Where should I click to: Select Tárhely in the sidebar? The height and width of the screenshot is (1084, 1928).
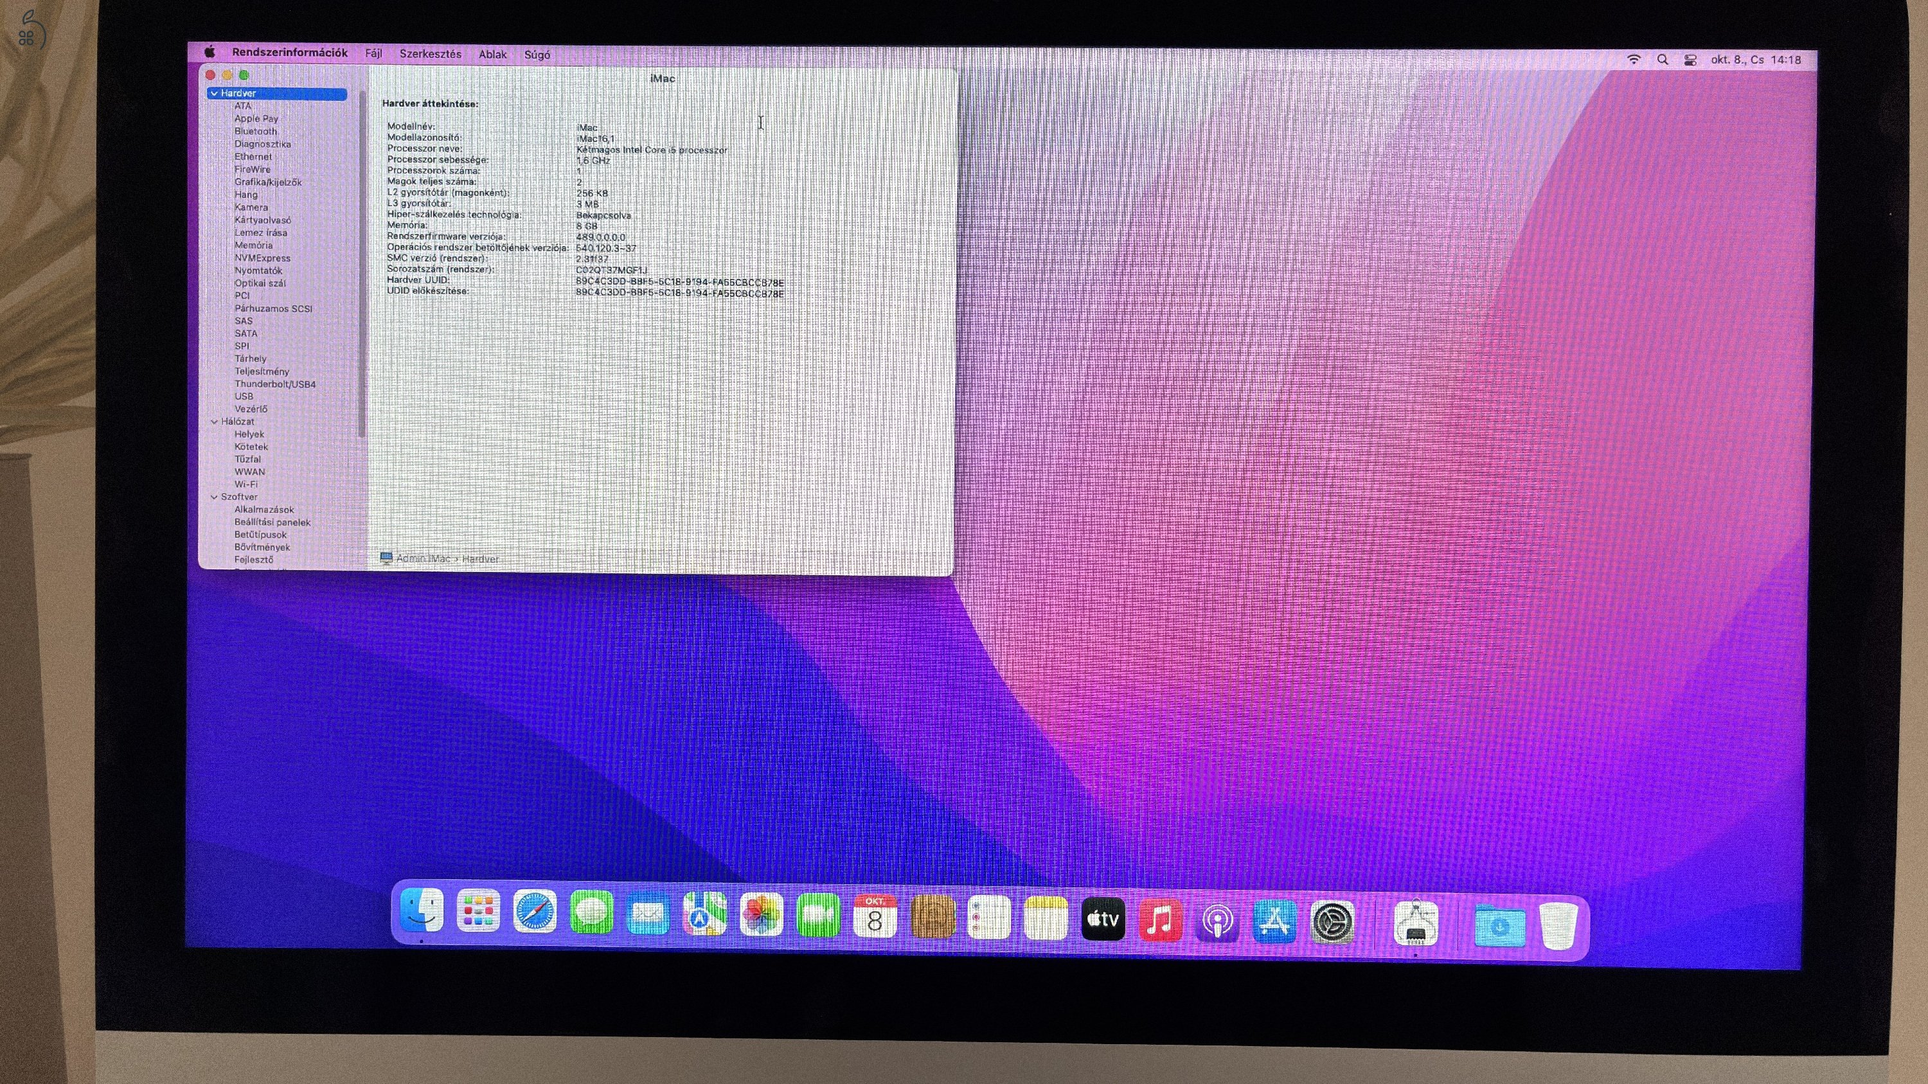pos(250,359)
